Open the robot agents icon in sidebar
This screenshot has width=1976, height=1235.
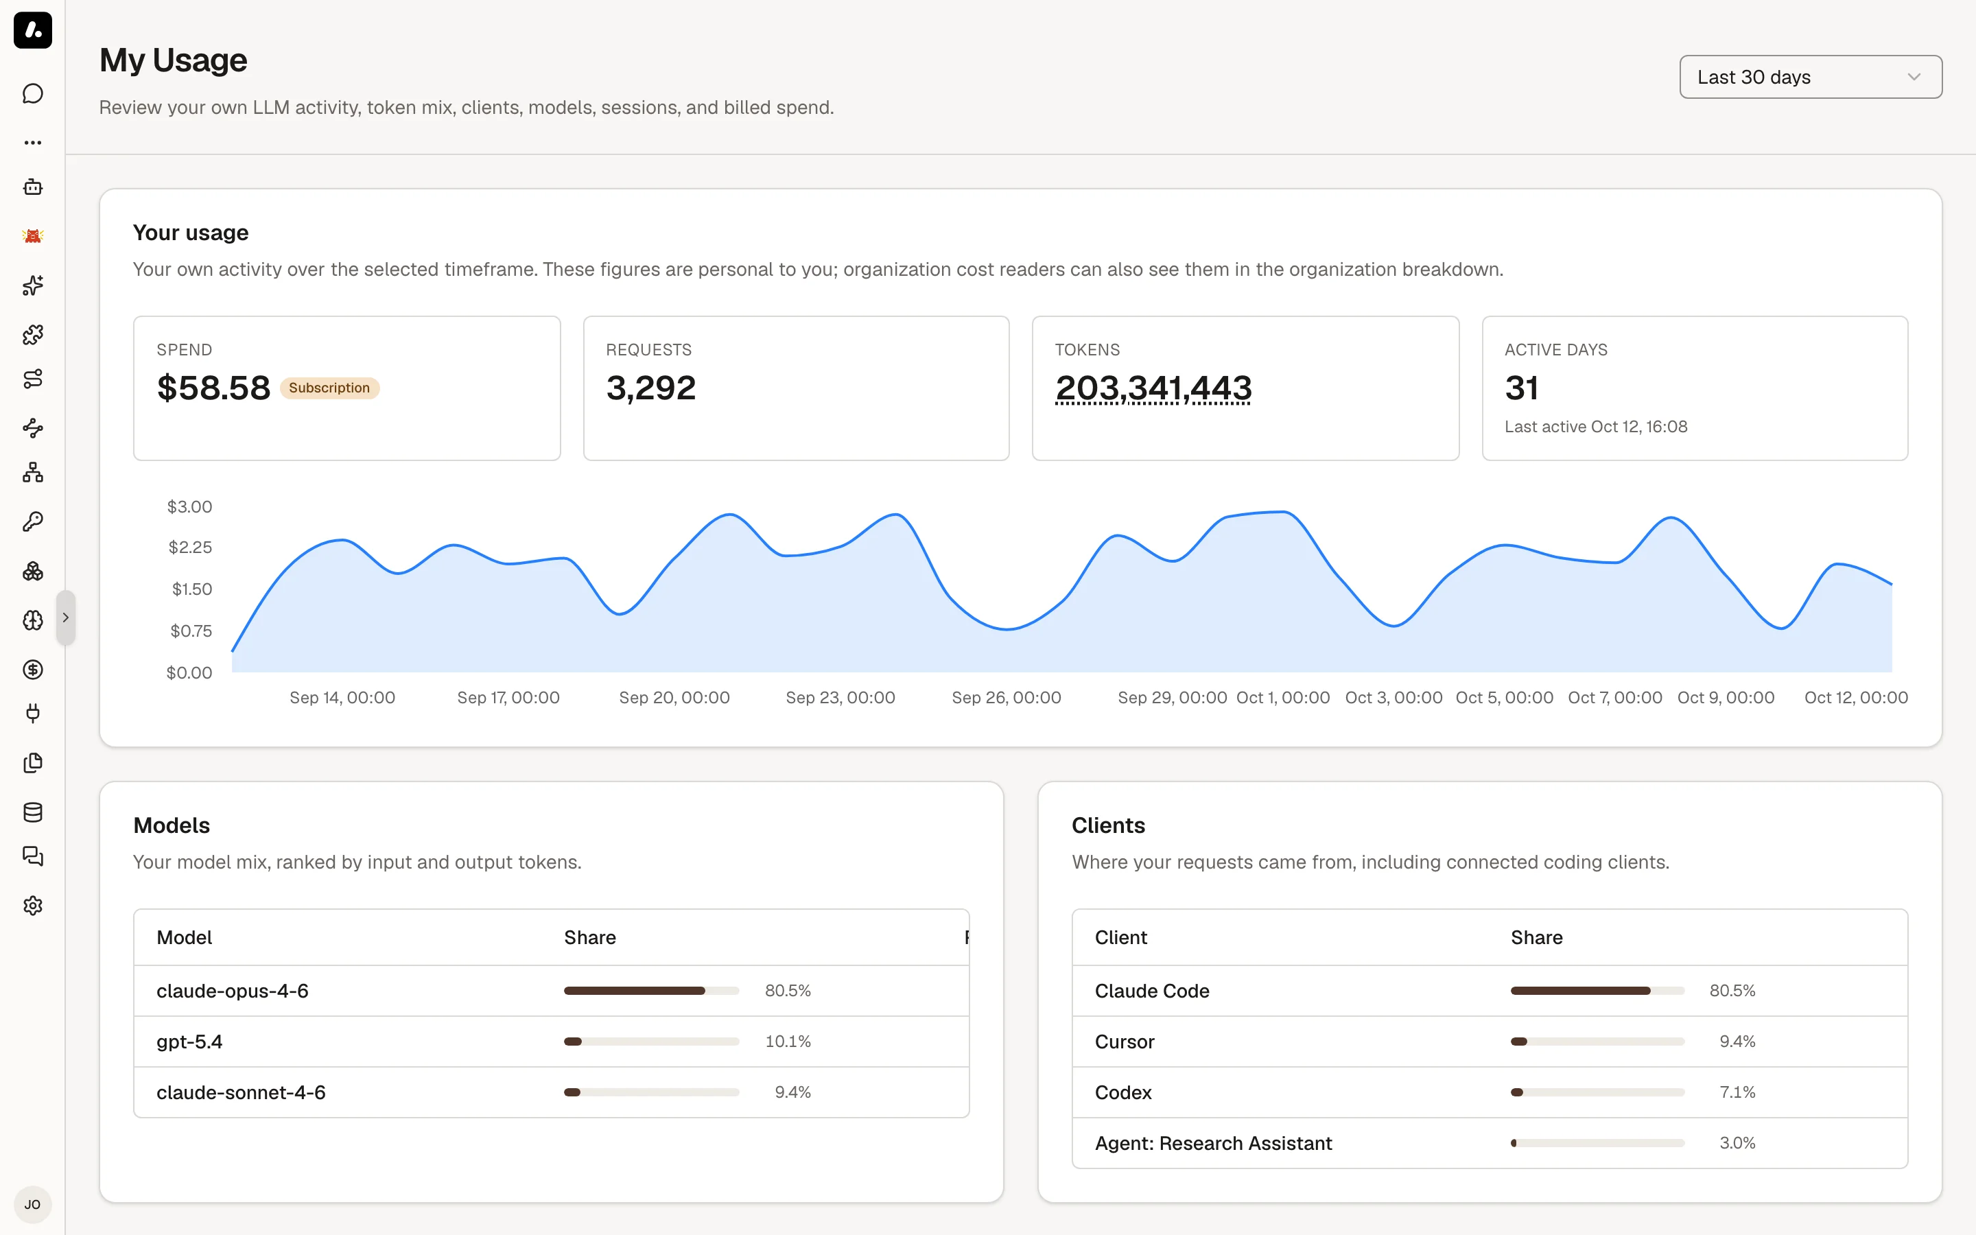click(33, 187)
